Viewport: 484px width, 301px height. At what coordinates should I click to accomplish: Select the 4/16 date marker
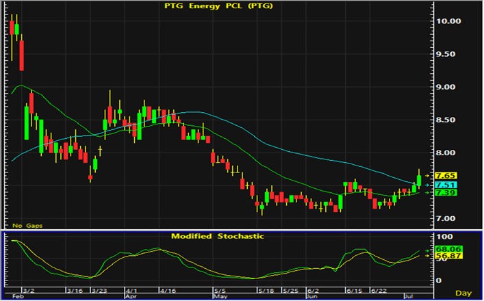(x=168, y=291)
